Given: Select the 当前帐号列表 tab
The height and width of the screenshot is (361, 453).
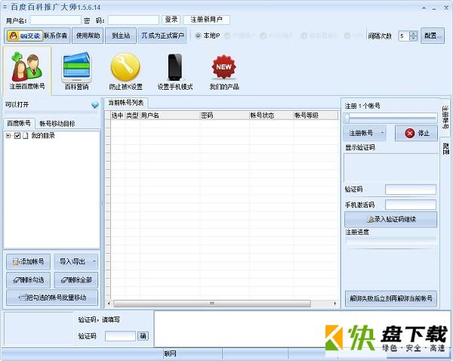Looking at the screenshot, I should point(125,103).
